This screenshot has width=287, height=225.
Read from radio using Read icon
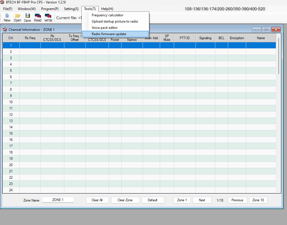pyautogui.click(x=38, y=17)
